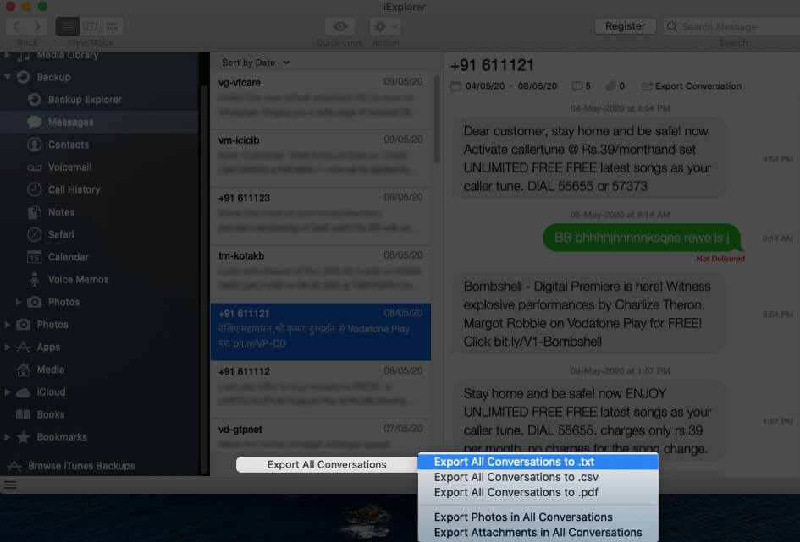This screenshot has height=542, width=800.
Task: Open the Sort by Date dropdown
Action: click(256, 63)
